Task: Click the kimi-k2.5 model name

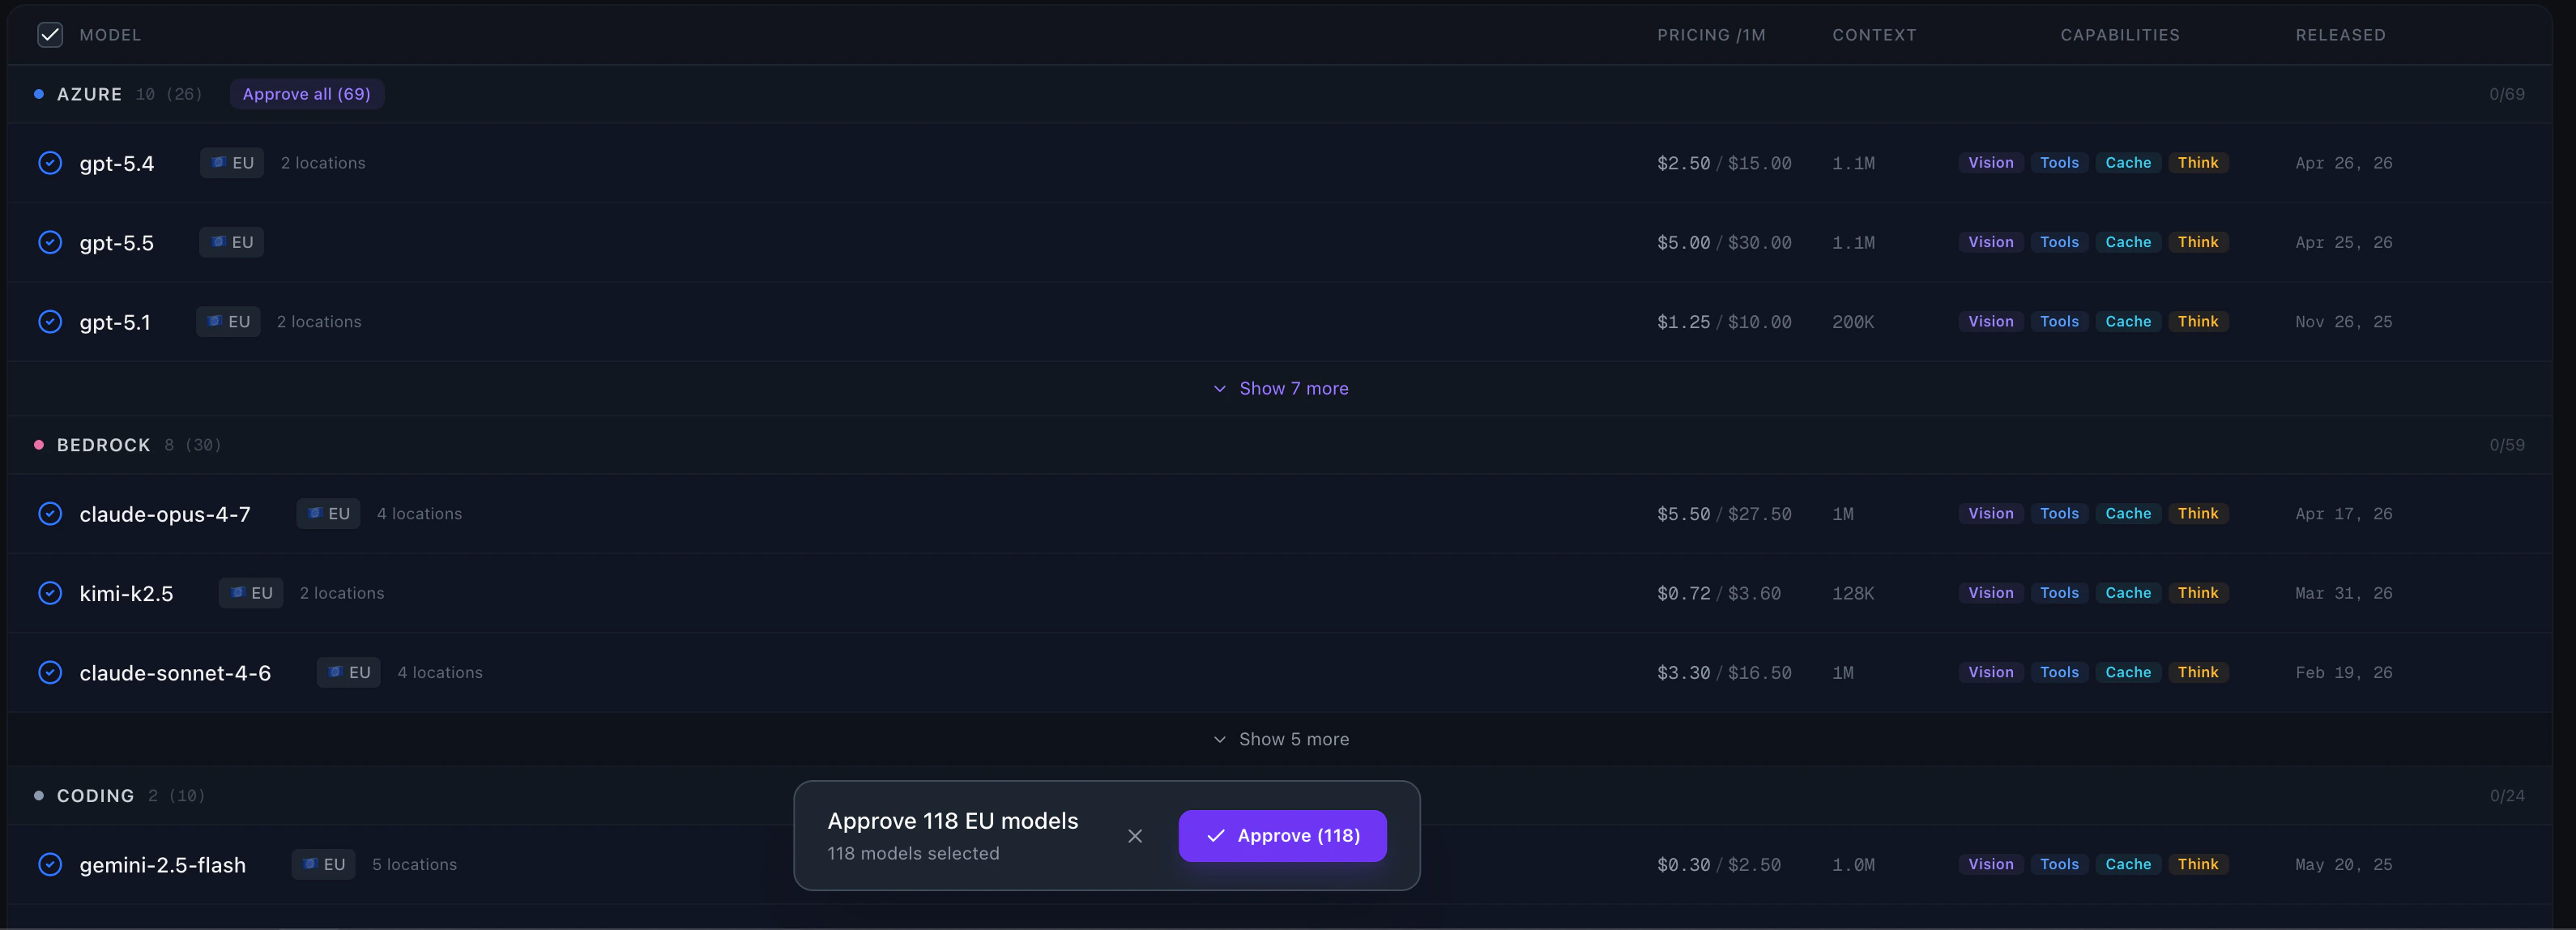Action: click(x=126, y=593)
